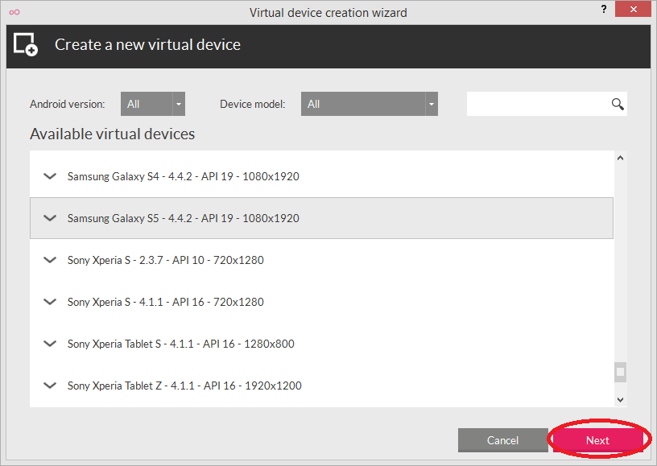Select Samsung Galaxy S4 - 4.4.2 - API 19 entry
Viewport: 657px width, 466px height.
coord(321,176)
